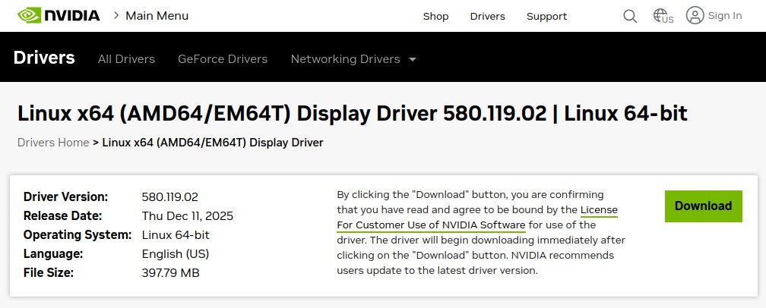Open the Main Menu label
This screenshot has width=766, height=308.
click(157, 16)
